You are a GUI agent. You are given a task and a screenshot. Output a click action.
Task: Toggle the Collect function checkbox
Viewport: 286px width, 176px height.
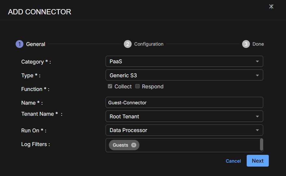pyautogui.click(x=110, y=86)
